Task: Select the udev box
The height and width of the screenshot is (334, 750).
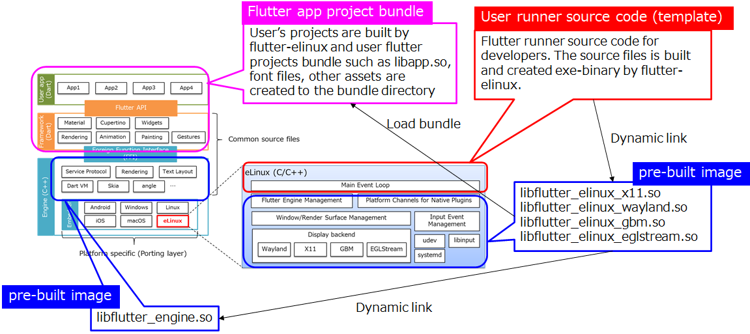Action: click(x=429, y=240)
